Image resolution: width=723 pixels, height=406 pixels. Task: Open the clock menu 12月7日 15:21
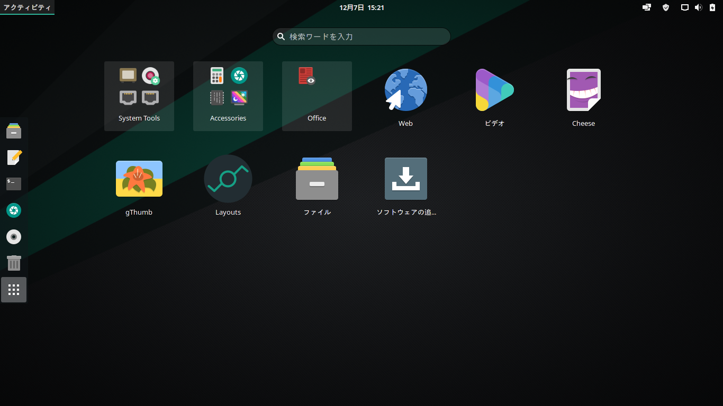(x=361, y=7)
